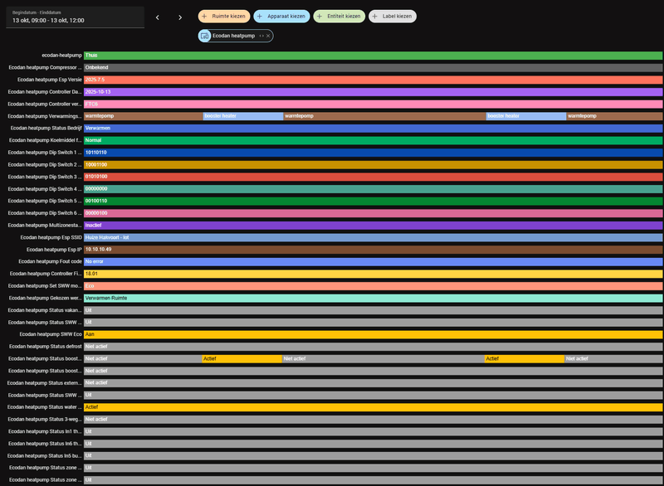
Task: Click the 2025.7.5 Esp Versie bar
Action: [x=373, y=80]
